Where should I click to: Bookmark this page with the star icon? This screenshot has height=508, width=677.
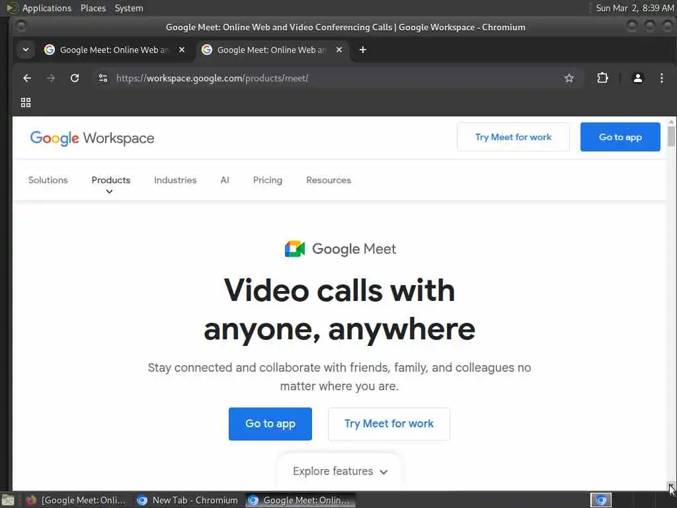[x=569, y=78]
